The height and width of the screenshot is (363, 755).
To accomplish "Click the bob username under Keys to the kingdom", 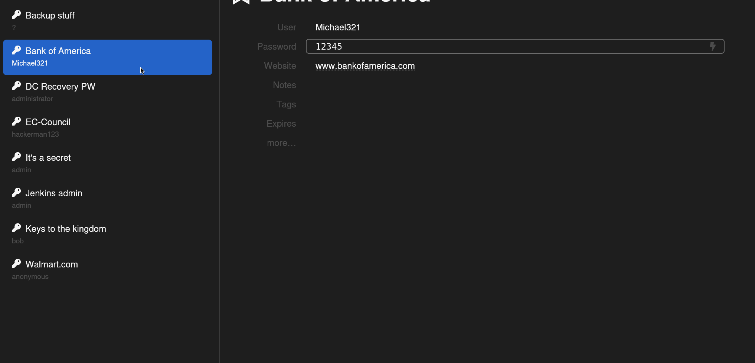I will point(18,241).
